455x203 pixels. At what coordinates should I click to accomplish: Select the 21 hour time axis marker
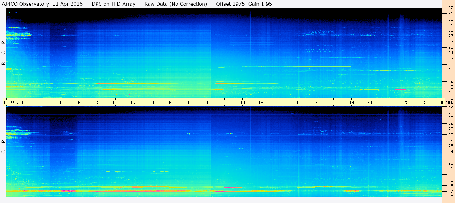click(x=388, y=102)
